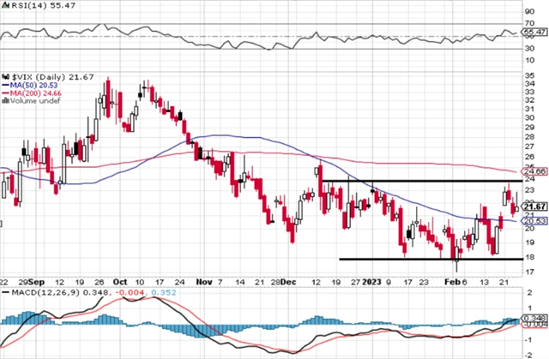Click the 21.67 current price tag
The image size is (549, 359).
(x=535, y=206)
